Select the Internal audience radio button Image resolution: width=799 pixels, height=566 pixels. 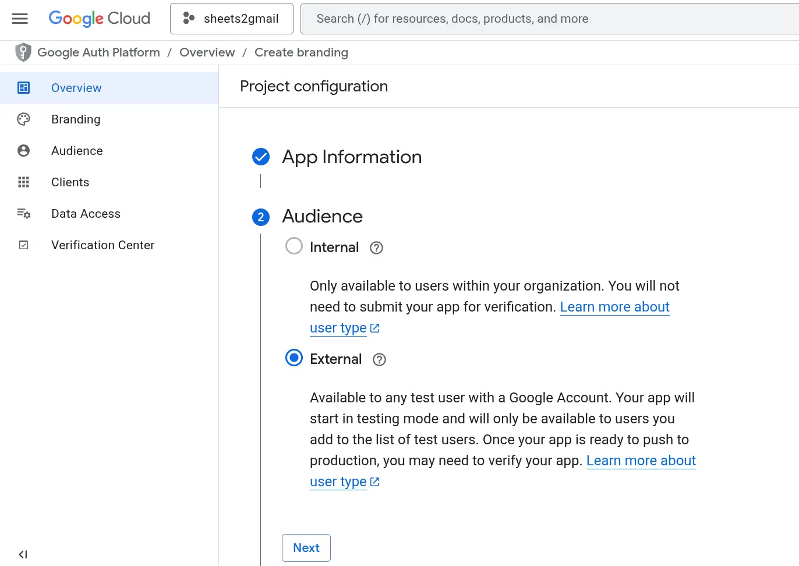point(294,246)
